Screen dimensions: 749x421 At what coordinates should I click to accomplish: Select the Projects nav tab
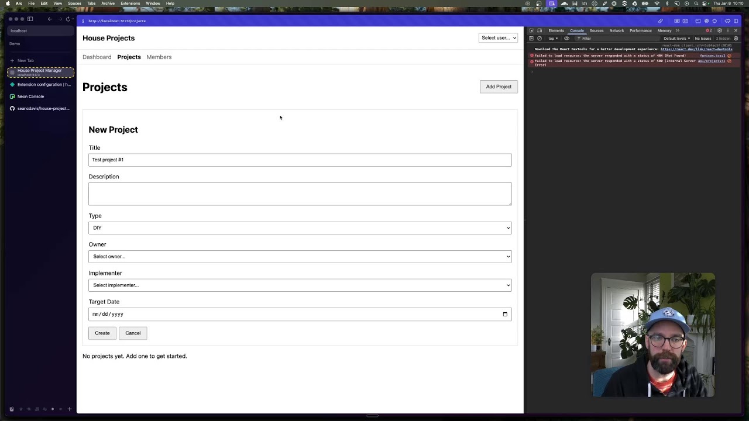[x=129, y=57]
